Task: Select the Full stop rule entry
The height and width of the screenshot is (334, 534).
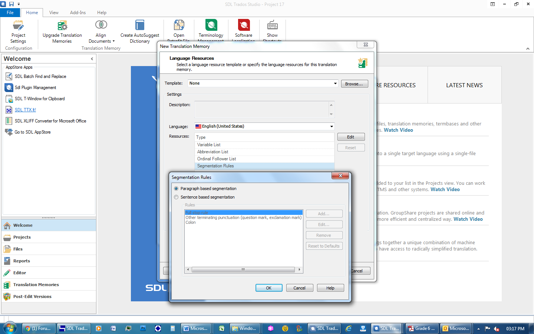Action: (244, 213)
